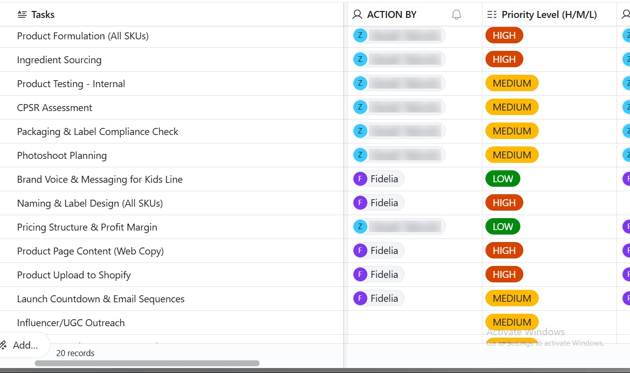Select MEDIUM priority badge for Product Testing
630x373 pixels.
[512, 83]
